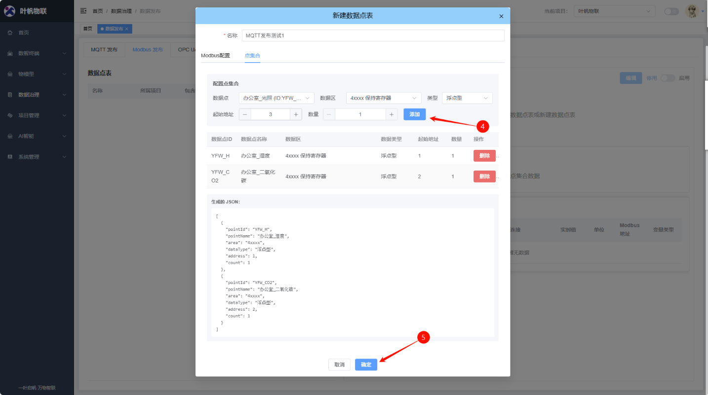
Task: Open the 数据区 dropdown showing 4xxxx 保持寄存器
Action: [x=383, y=98]
